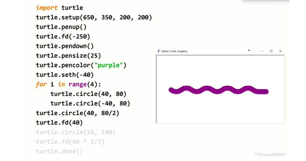Screen dimensions: 306x161
Task: Click the turtle.seth(-40) code line
Action: [x=65, y=75]
